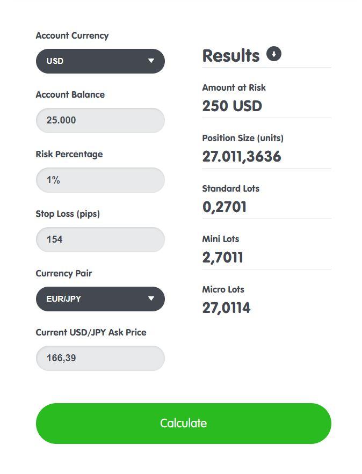This screenshot has height=474, width=362.
Task: Click the Account Currency label
Action: click(72, 35)
